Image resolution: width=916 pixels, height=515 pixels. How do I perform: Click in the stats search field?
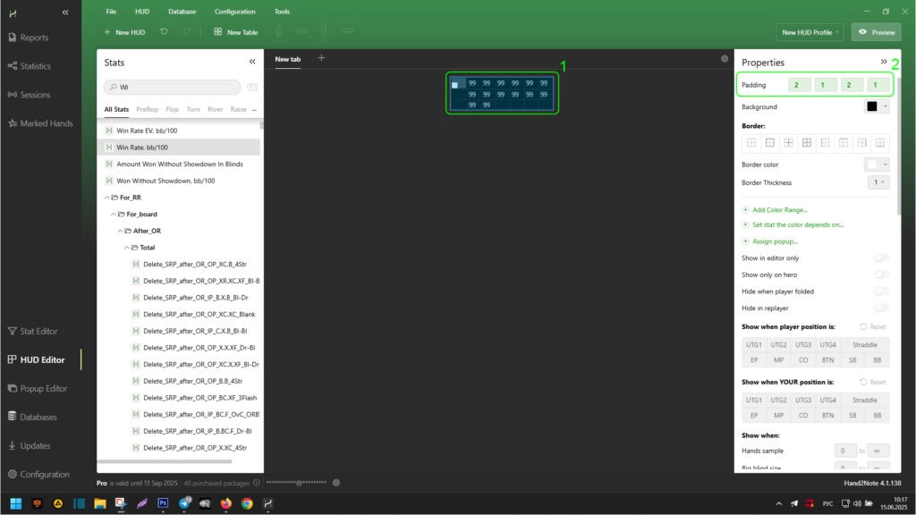click(173, 87)
